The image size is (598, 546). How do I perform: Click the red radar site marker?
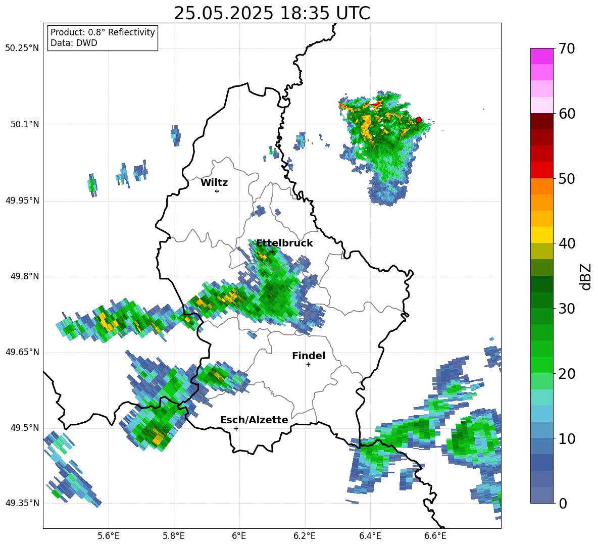419,120
